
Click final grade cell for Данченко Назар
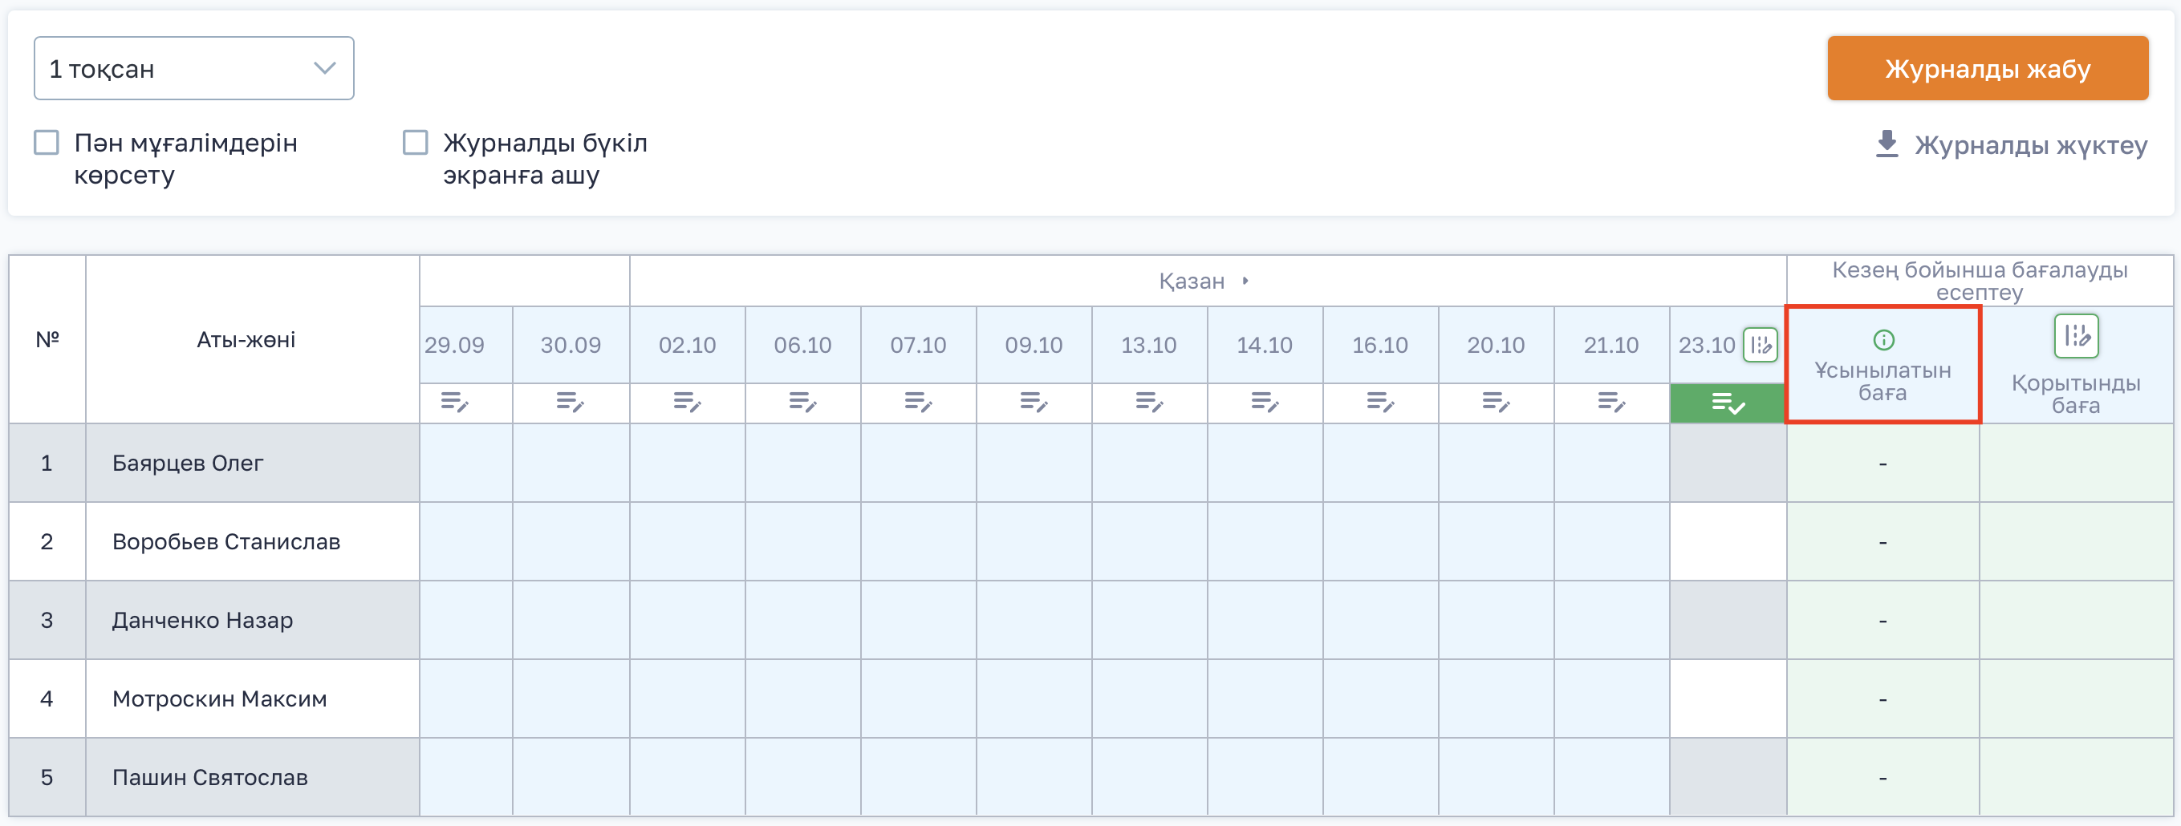(2075, 621)
